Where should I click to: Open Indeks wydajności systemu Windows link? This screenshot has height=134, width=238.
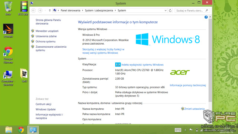tap(142, 65)
